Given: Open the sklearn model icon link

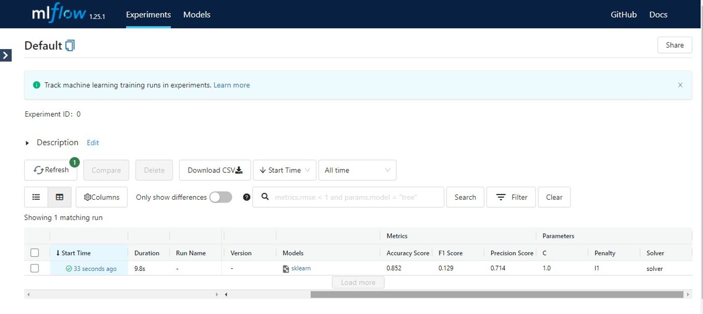Looking at the screenshot, I should point(286,269).
